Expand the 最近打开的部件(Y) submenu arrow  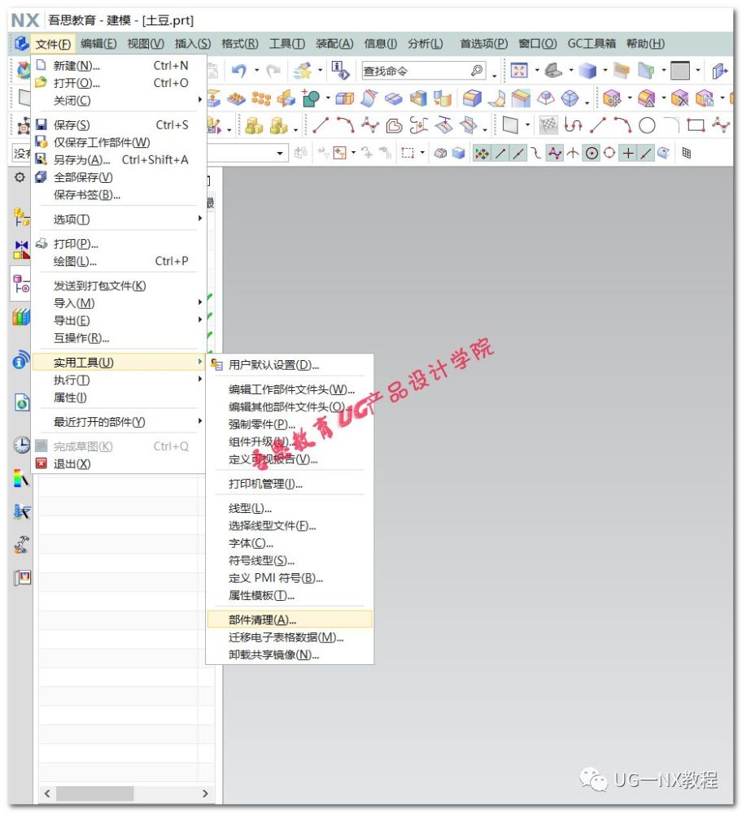[x=200, y=421]
